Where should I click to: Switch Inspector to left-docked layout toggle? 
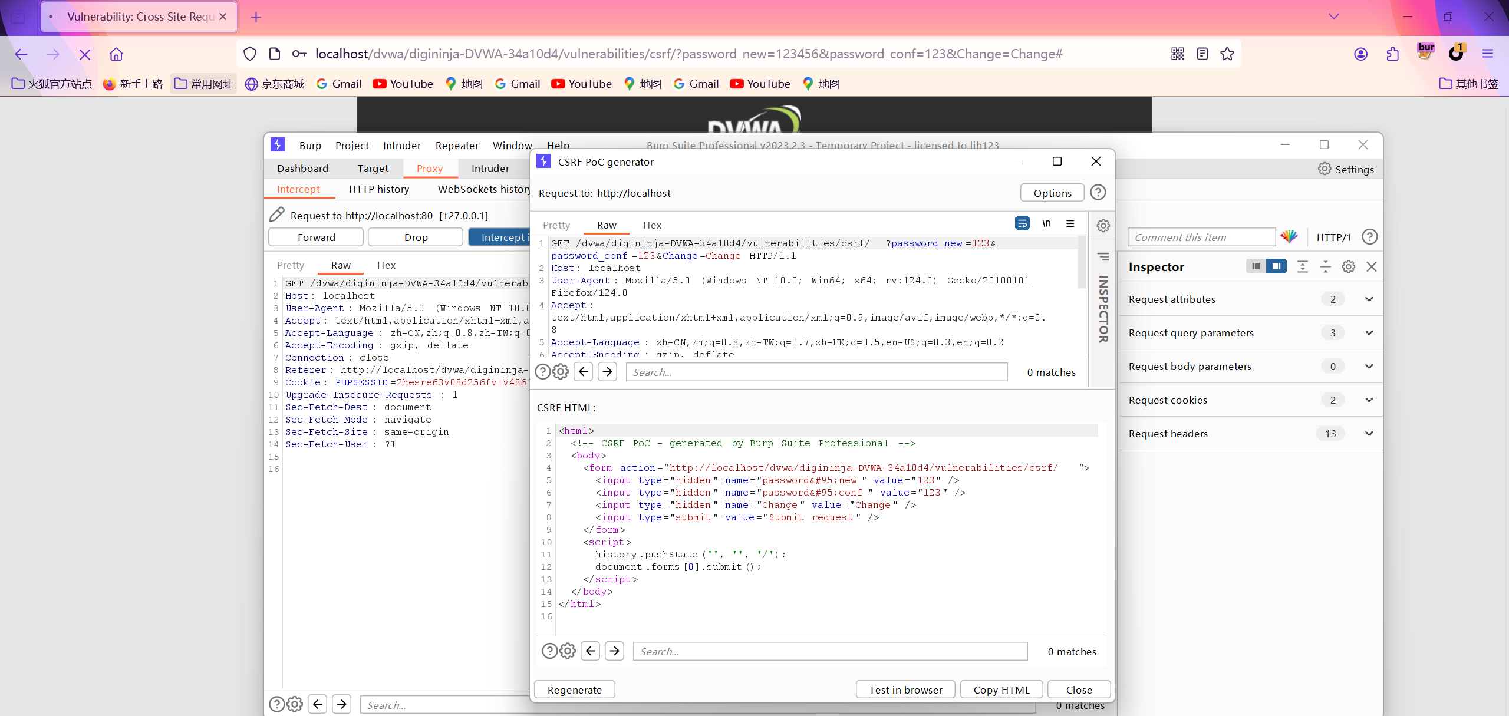point(1256,266)
